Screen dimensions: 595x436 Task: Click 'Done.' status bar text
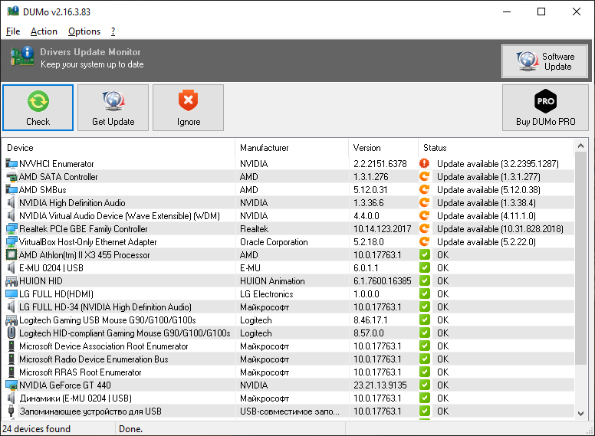click(131, 429)
